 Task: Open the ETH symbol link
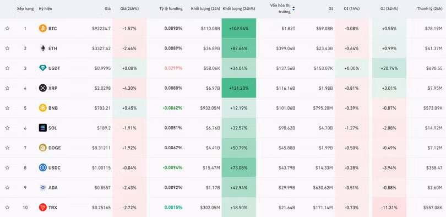(x=53, y=48)
